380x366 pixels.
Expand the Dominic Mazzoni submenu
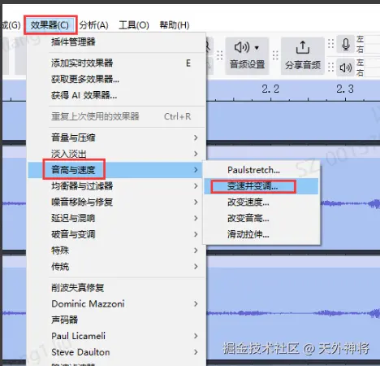(117, 303)
